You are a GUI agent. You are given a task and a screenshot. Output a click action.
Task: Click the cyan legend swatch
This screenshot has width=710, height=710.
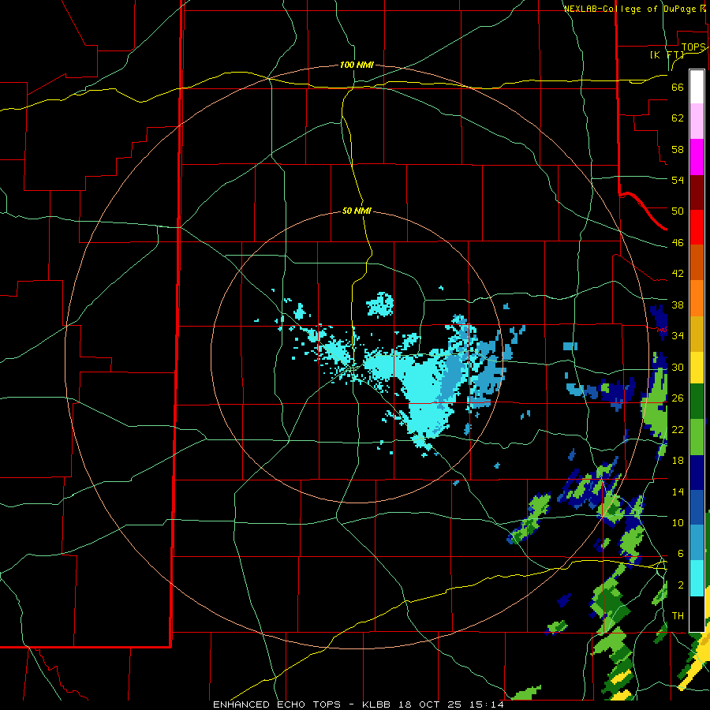click(697, 578)
